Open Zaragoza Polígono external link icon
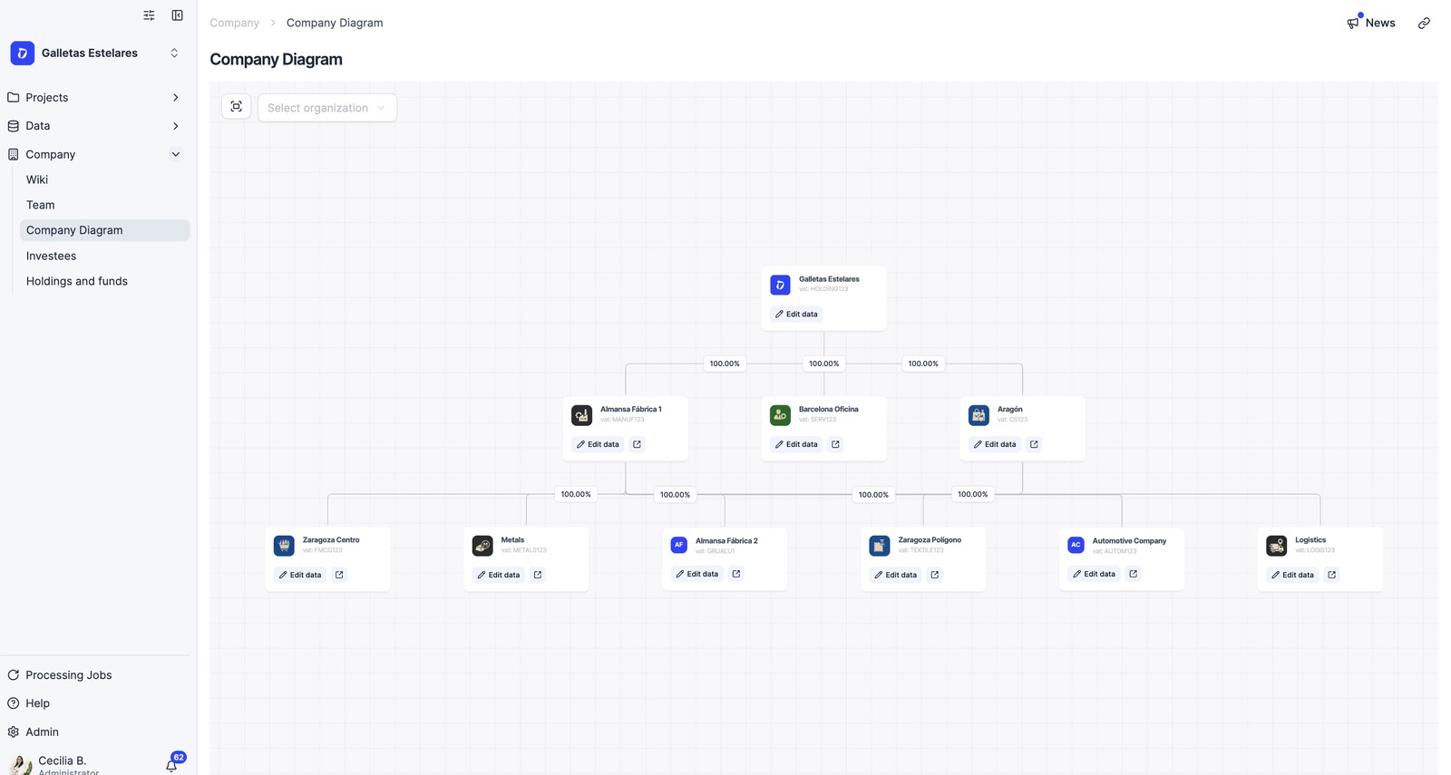Image resolution: width=1451 pixels, height=775 pixels. coord(935,575)
